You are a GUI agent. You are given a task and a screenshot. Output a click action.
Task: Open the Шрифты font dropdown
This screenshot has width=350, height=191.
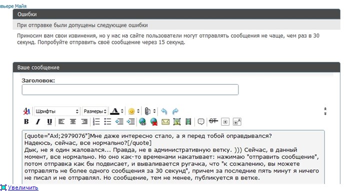[56, 111]
